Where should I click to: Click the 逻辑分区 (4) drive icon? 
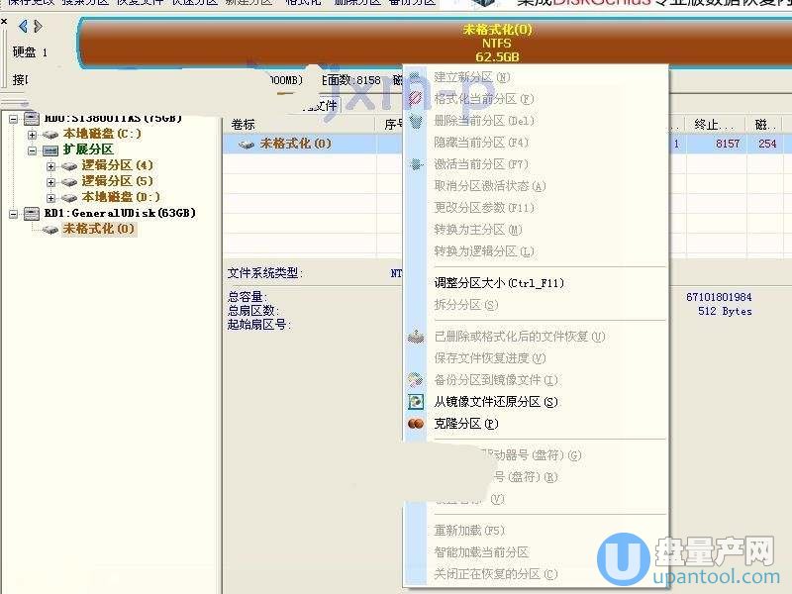click(68, 166)
